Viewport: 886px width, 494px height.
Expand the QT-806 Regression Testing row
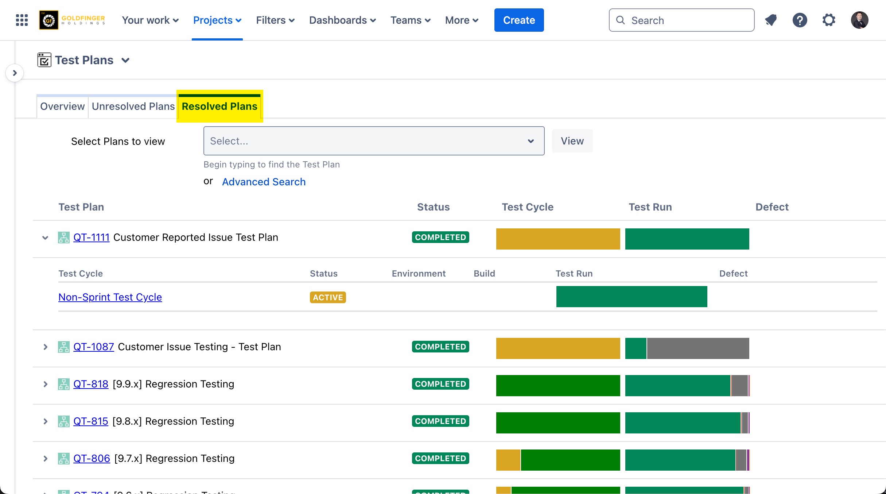click(45, 459)
